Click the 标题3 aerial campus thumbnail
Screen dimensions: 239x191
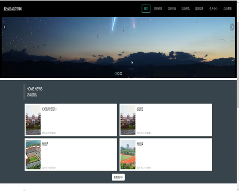coord(33,155)
